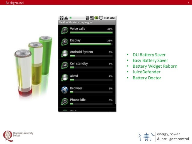Click the Display usage bar
Screen dimensions: 192x144
[x=91, y=44]
